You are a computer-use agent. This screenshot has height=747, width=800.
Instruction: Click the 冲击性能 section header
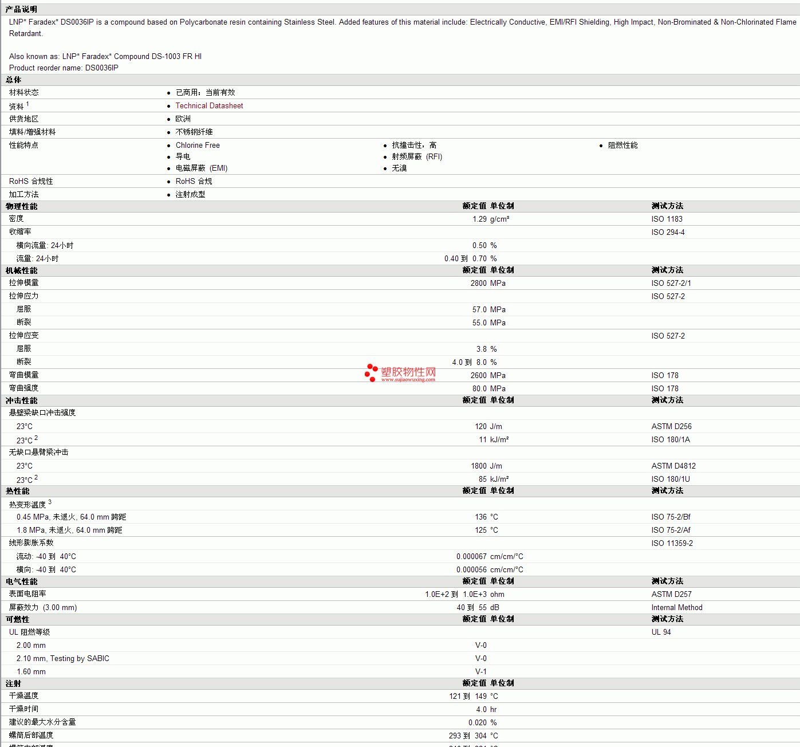tap(22, 401)
